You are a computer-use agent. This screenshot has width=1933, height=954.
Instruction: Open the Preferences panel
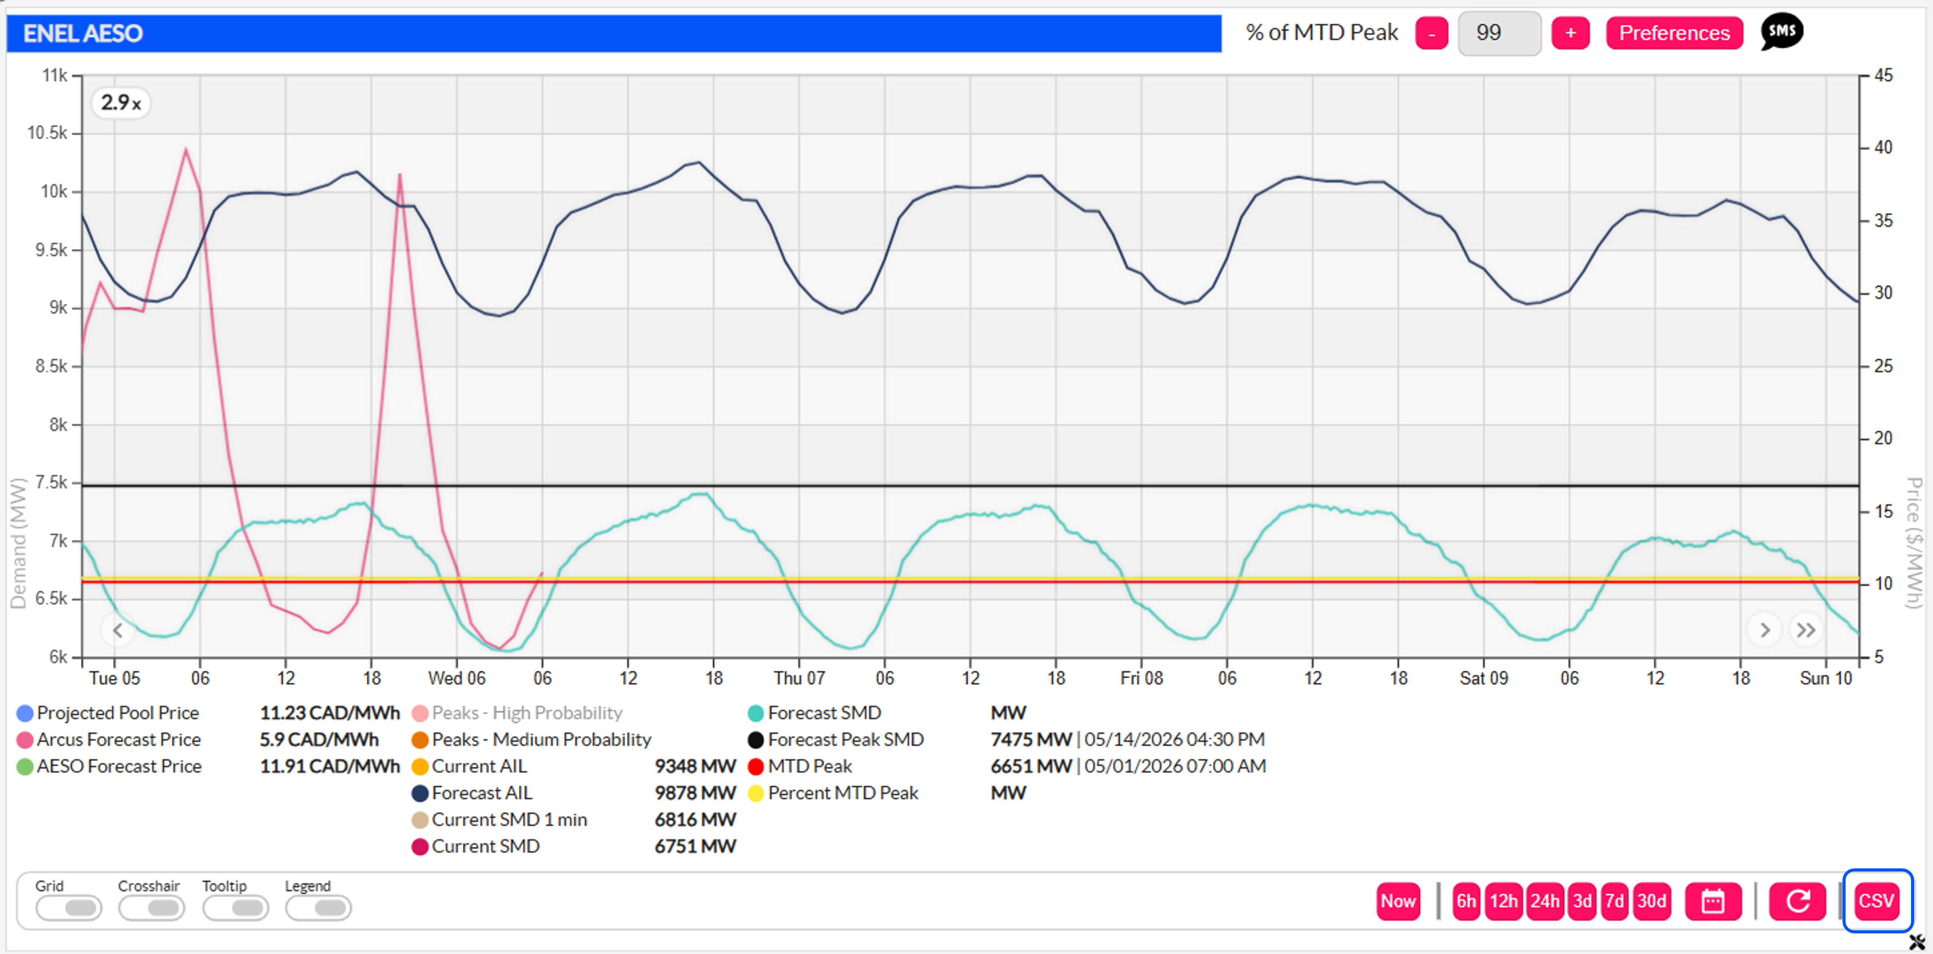[1674, 33]
